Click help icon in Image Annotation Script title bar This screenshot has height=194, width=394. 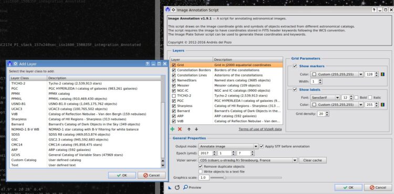[x=374, y=10]
